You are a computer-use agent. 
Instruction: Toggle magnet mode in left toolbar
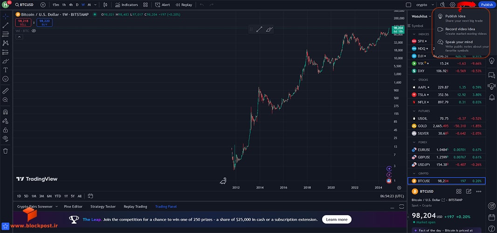point(6,112)
